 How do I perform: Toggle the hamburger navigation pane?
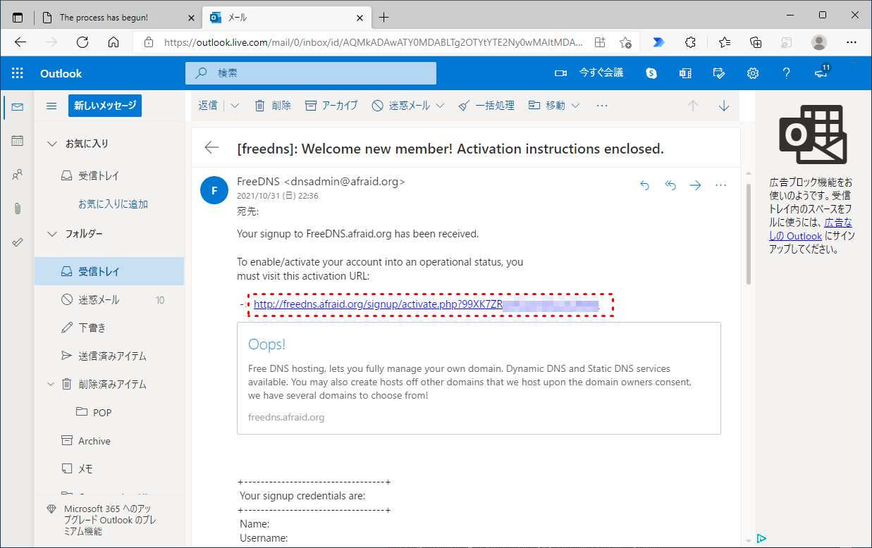(x=51, y=106)
